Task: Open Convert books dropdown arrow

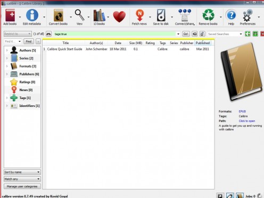Action: tap(71, 17)
